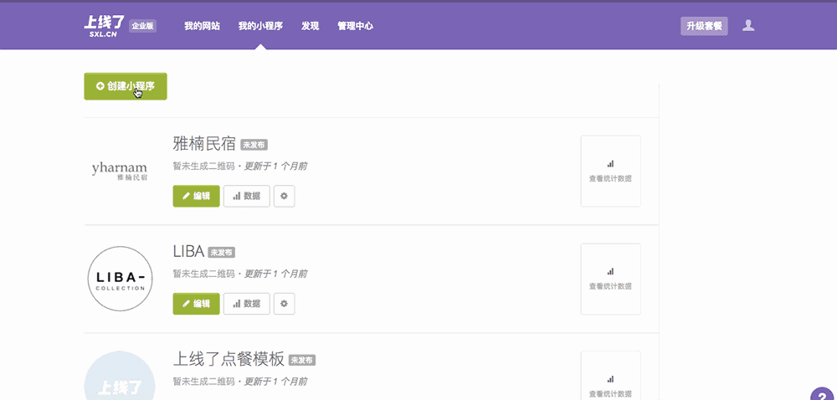This screenshot has width=837, height=400.
Task: Click the LIBA Collection logo thumbnail
Action: pos(120,279)
